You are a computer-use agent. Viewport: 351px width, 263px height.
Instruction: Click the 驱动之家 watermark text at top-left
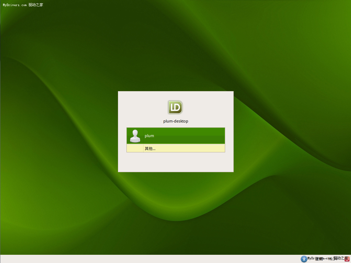pos(36,5)
